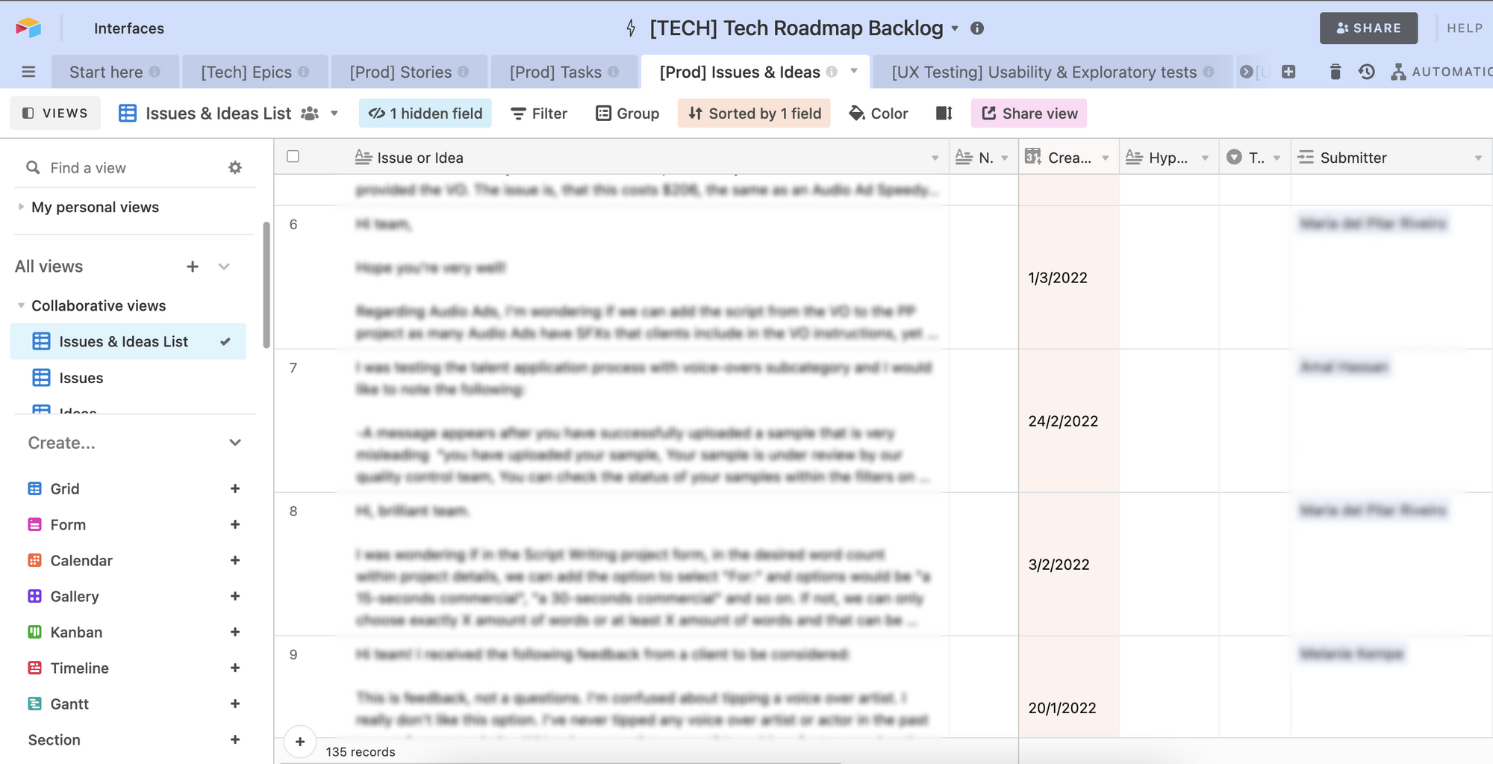Viewport: 1493px width, 764px height.
Task: Add a new record with plus button
Action: click(x=300, y=742)
